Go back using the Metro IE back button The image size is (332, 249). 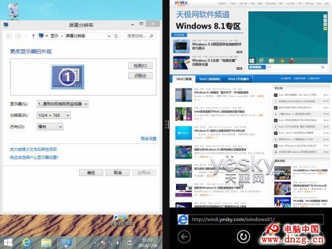click(x=184, y=236)
